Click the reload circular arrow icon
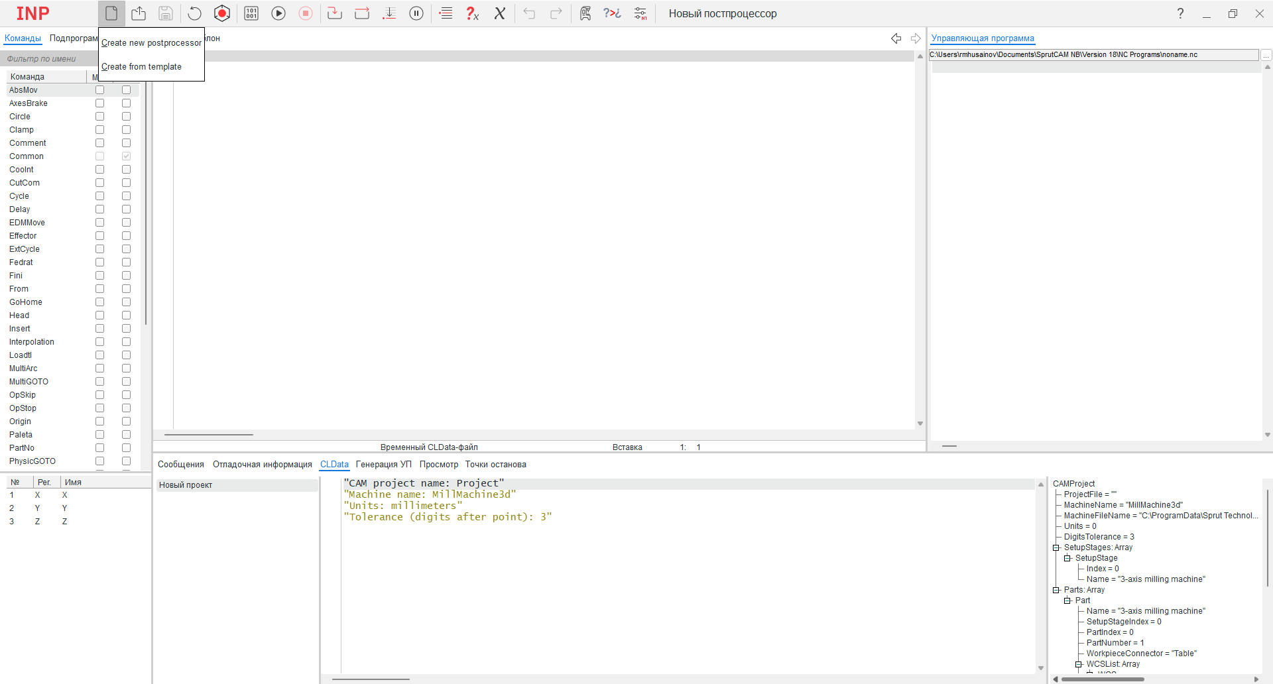Viewport: 1273px width, 684px height. tap(194, 13)
